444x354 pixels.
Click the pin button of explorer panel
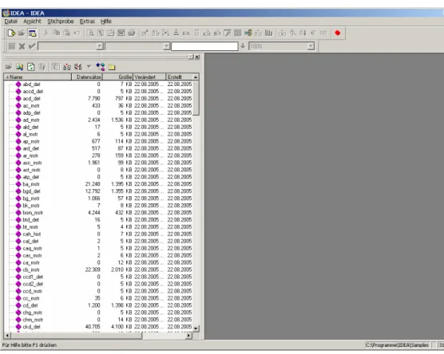coord(191,57)
